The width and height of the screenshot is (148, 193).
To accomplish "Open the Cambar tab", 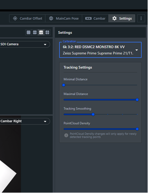I will [x=95, y=18].
